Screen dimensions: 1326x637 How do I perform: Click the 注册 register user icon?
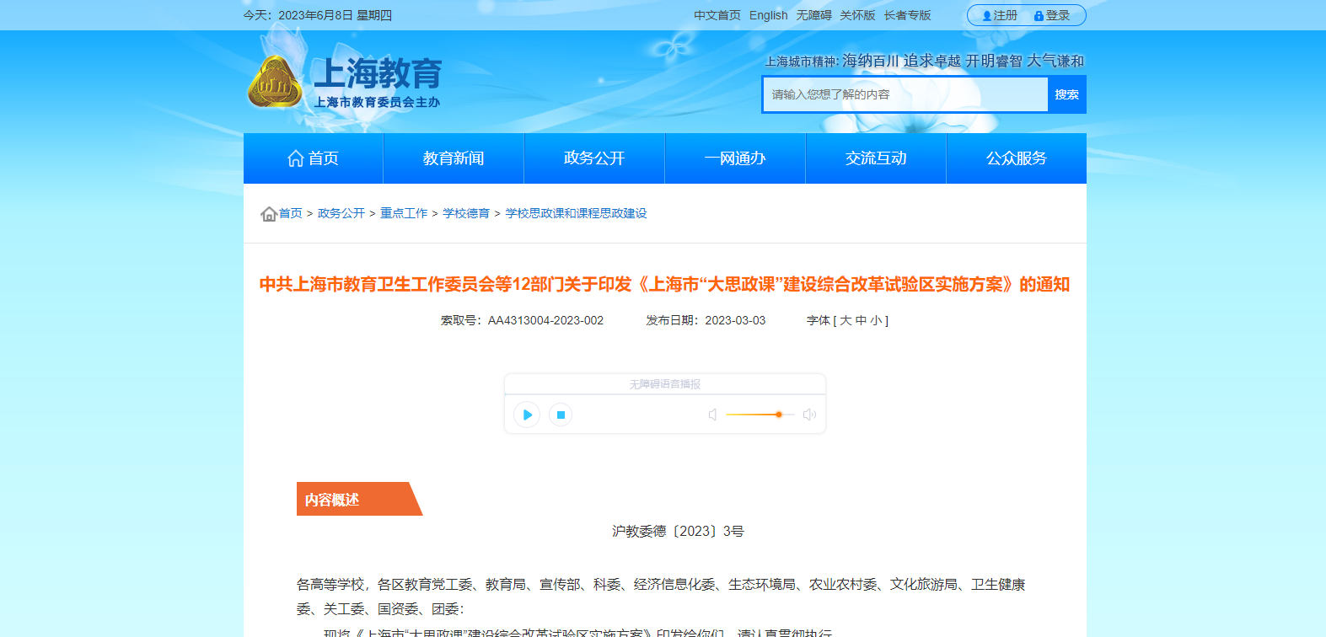click(987, 16)
